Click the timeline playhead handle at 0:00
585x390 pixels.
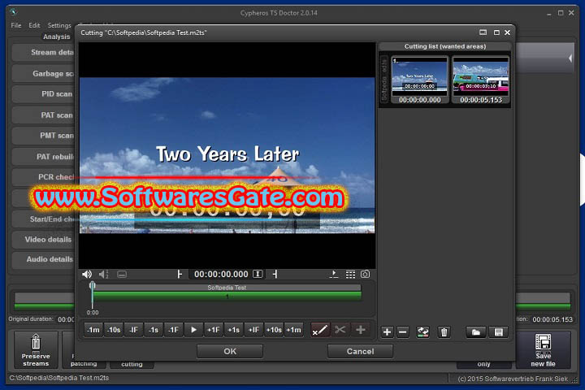click(x=92, y=285)
